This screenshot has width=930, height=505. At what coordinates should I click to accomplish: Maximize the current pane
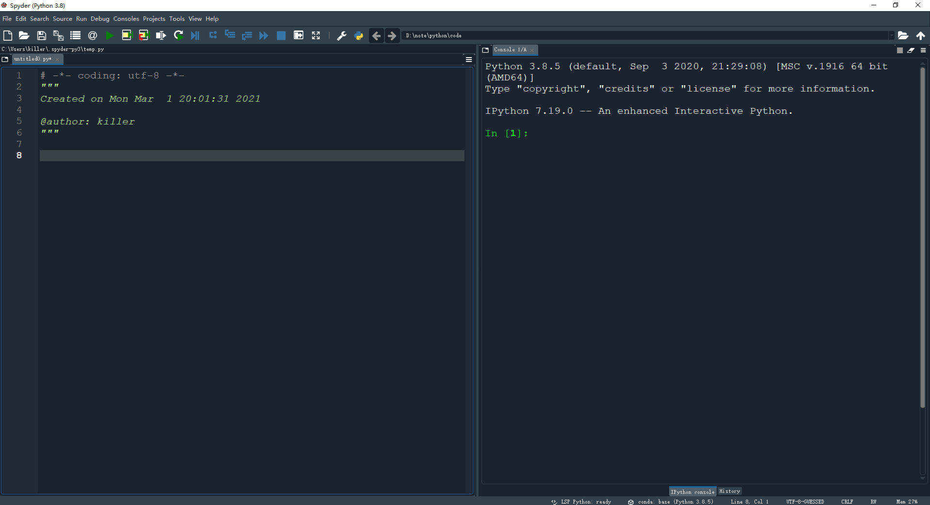click(x=299, y=35)
